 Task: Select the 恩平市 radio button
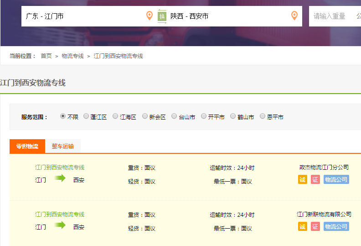click(263, 116)
